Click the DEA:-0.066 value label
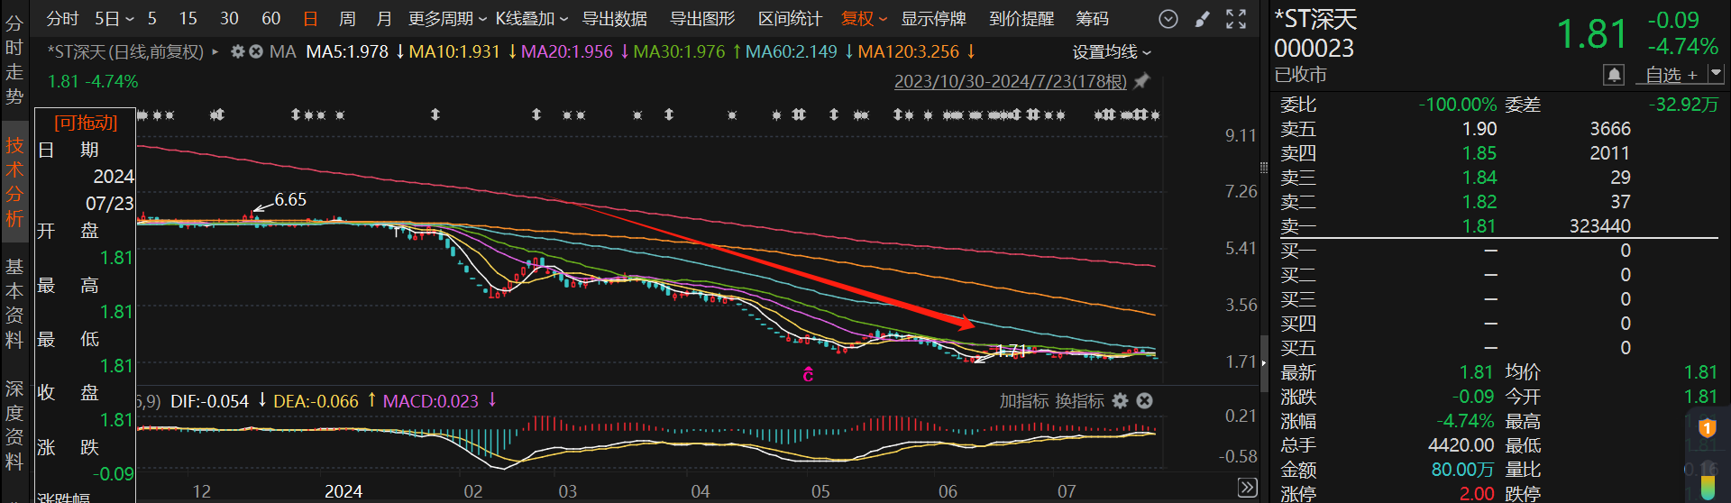Screen dimensions: 1731x503 [316, 401]
